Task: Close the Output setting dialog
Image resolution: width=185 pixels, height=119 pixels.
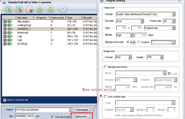Action: [x=179, y=1]
